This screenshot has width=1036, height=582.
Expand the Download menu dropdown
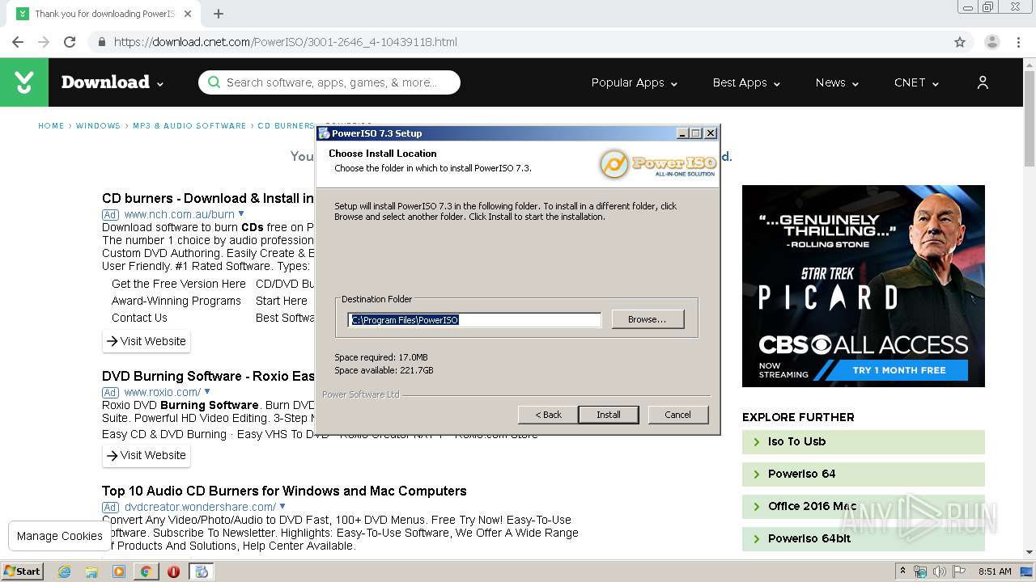pyautogui.click(x=160, y=84)
